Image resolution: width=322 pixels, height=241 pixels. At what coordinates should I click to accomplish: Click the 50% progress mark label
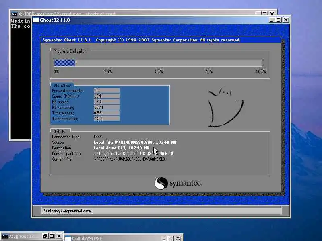[x=159, y=71]
